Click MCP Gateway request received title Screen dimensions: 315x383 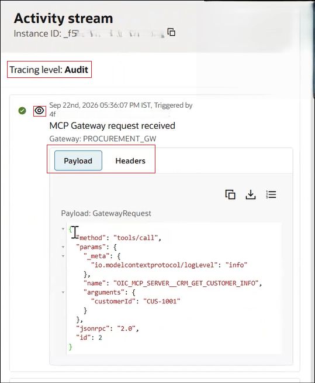[x=112, y=125]
